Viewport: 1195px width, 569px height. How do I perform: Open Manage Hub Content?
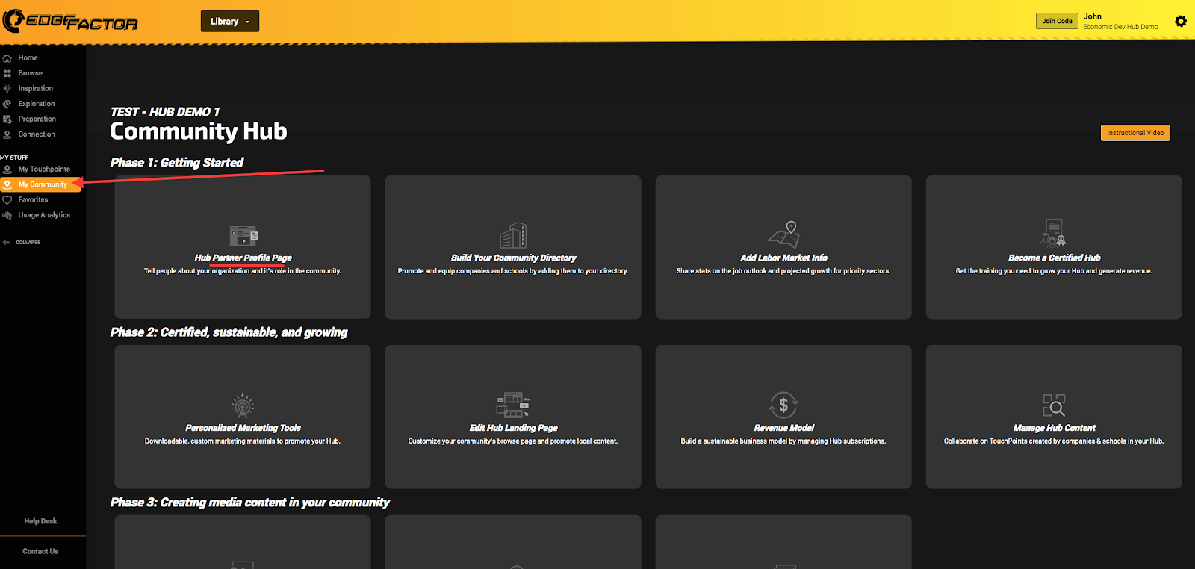pos(1054,428)
